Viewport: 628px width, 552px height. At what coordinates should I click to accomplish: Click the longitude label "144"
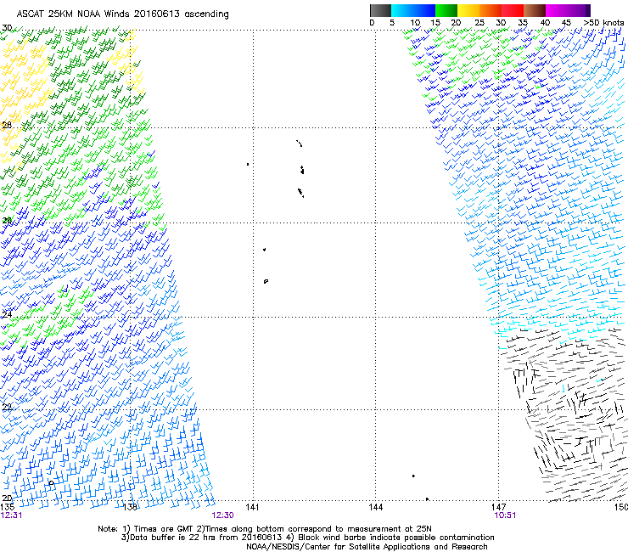(375, 508)
